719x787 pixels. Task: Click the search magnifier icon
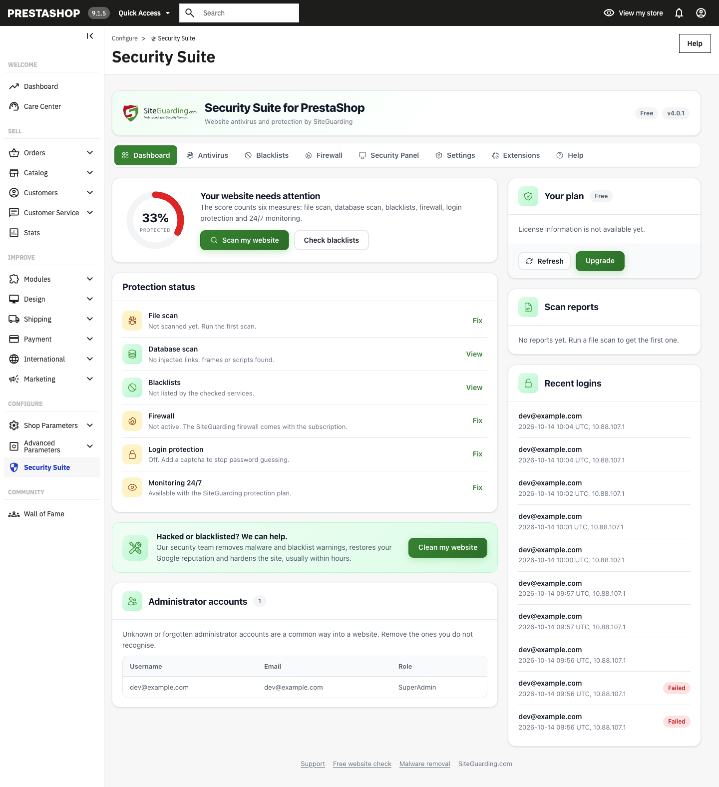[190, 13]
